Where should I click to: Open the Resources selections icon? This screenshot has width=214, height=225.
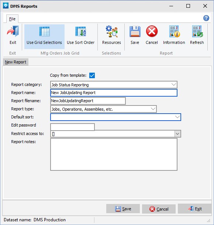(x=112, y=31)
